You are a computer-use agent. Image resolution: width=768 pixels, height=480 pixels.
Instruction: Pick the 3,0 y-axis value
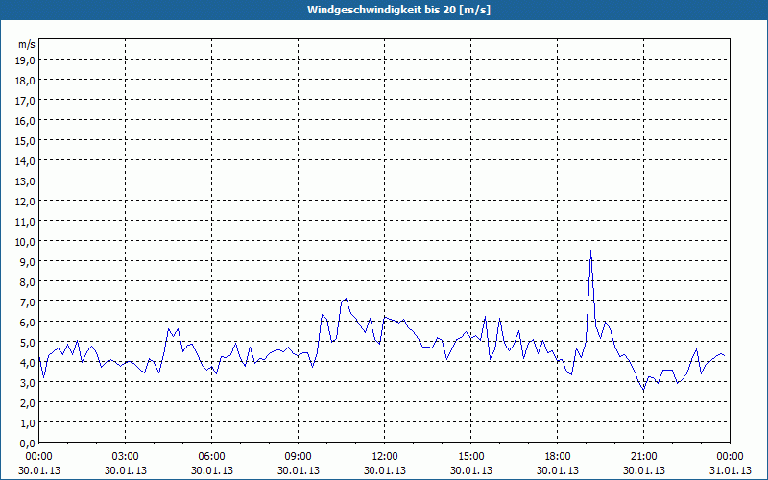[x=28, y=383]
